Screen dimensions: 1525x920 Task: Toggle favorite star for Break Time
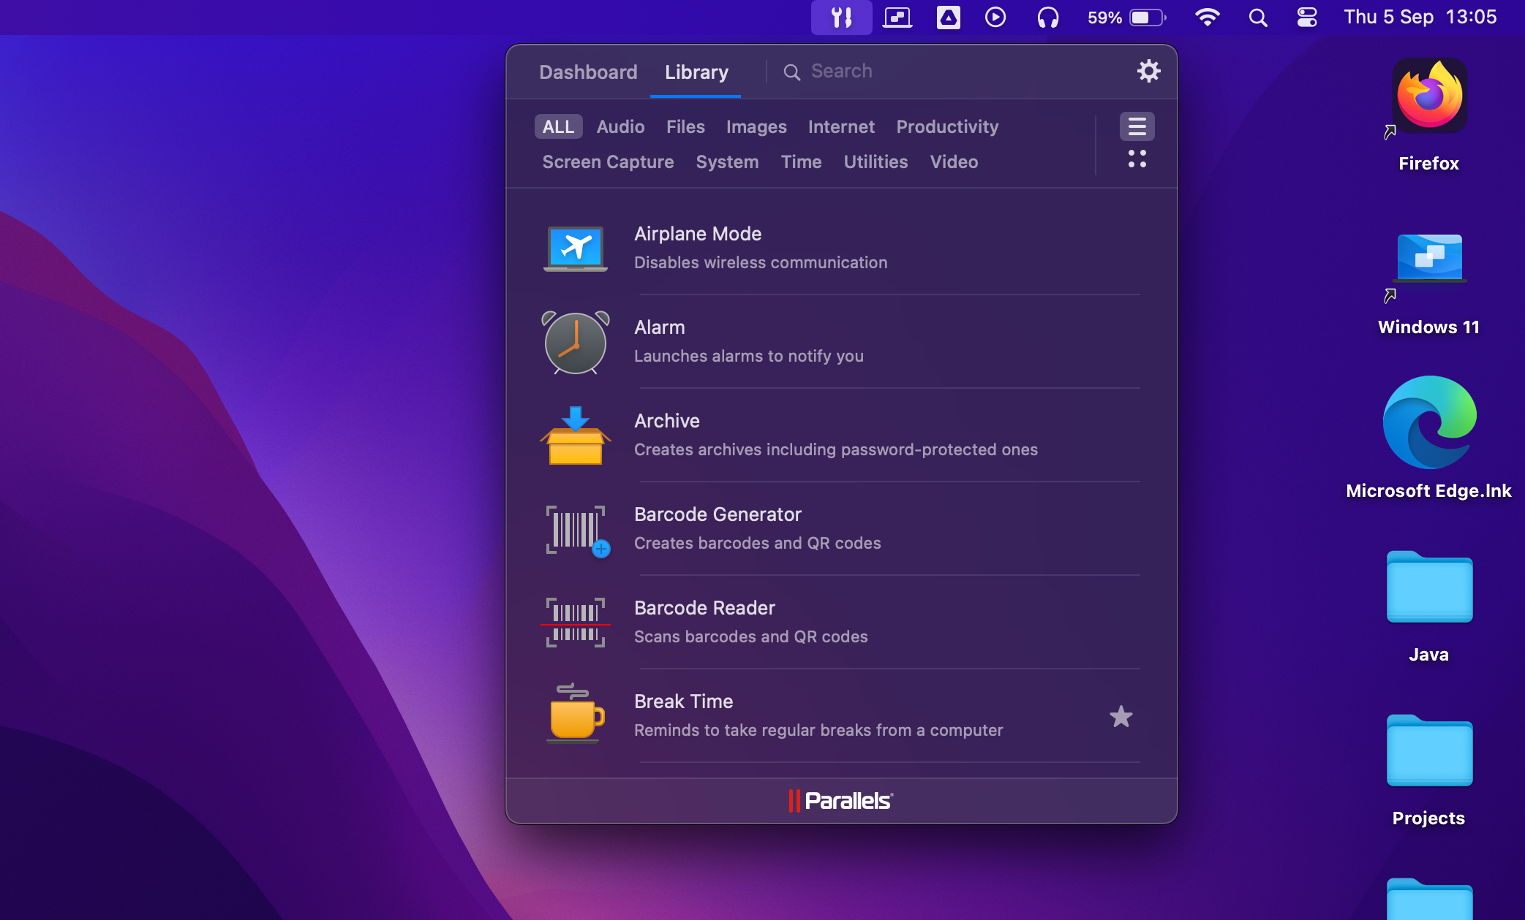(x=1121, y=716)
